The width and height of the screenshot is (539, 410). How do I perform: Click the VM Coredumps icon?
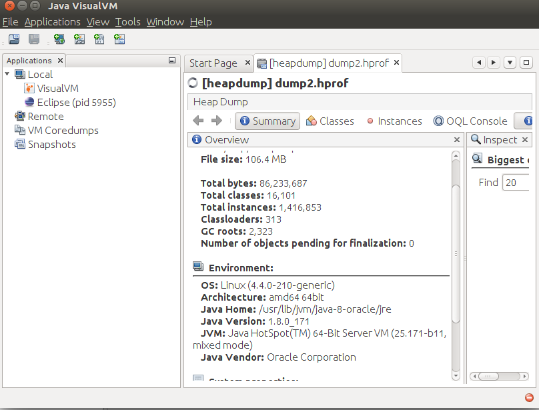[x=20, y=130]
